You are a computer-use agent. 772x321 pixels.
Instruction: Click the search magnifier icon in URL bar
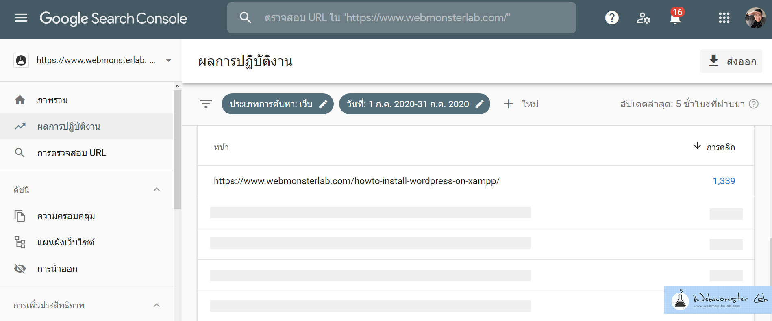coord(245,17)
